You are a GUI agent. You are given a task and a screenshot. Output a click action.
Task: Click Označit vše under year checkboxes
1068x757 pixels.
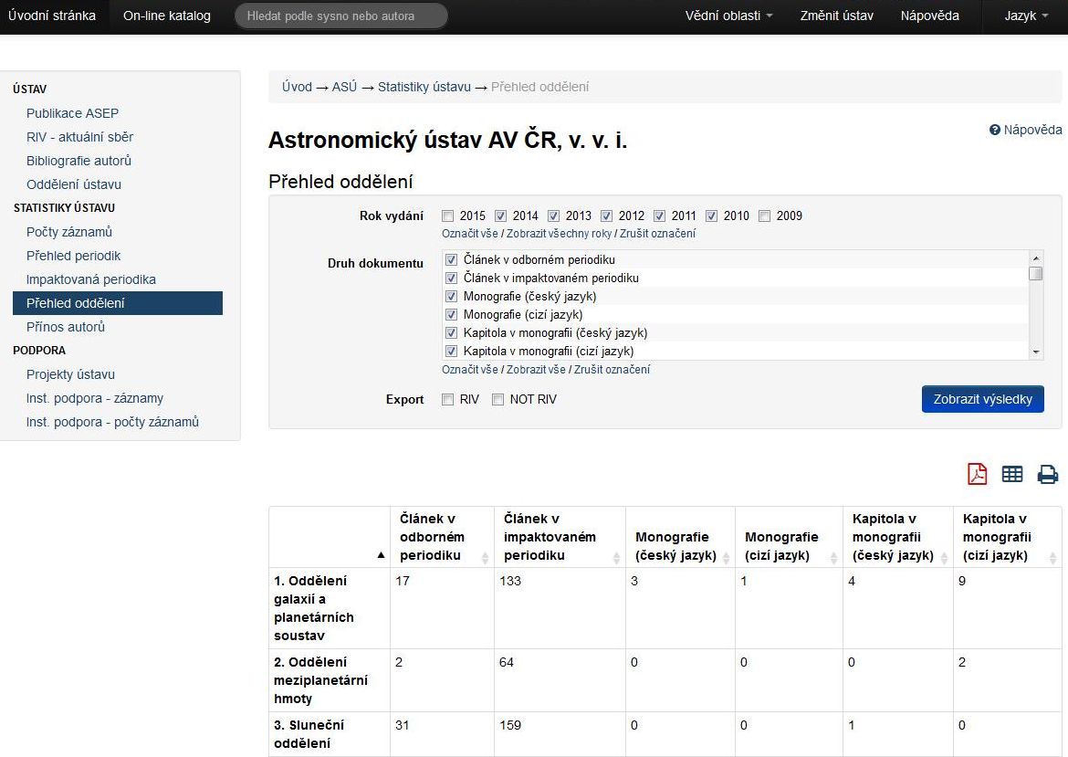[x=470, y=234]
